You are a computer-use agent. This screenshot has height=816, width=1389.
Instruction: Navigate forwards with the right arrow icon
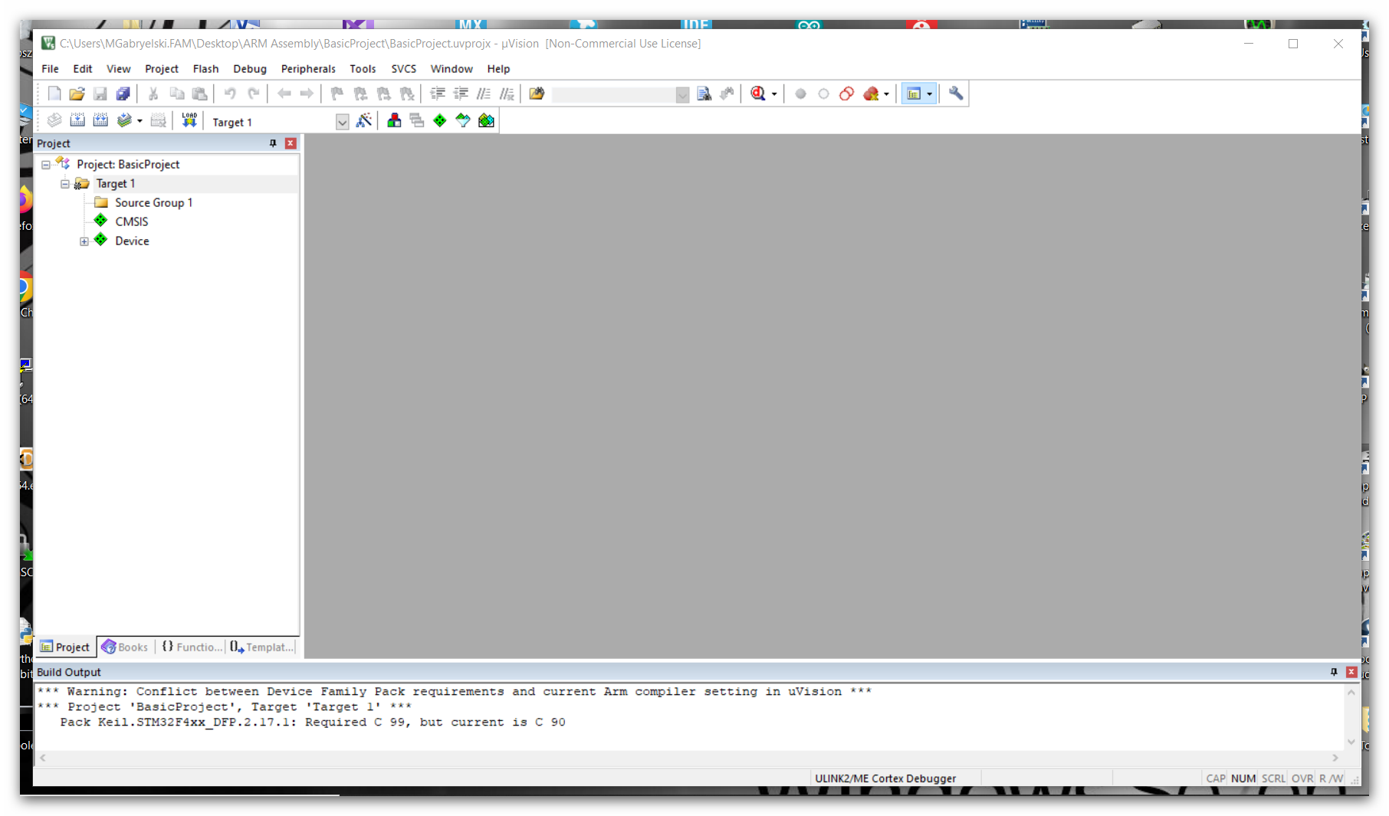pyautogui.click(x=307, y=93)
